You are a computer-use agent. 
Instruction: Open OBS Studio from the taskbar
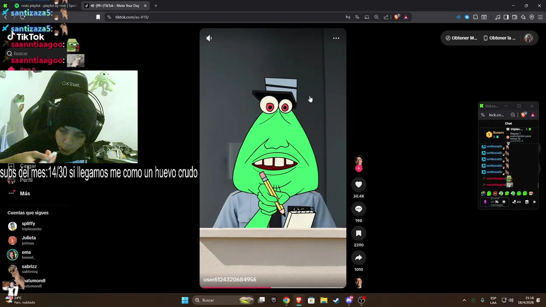coord(361,300)
